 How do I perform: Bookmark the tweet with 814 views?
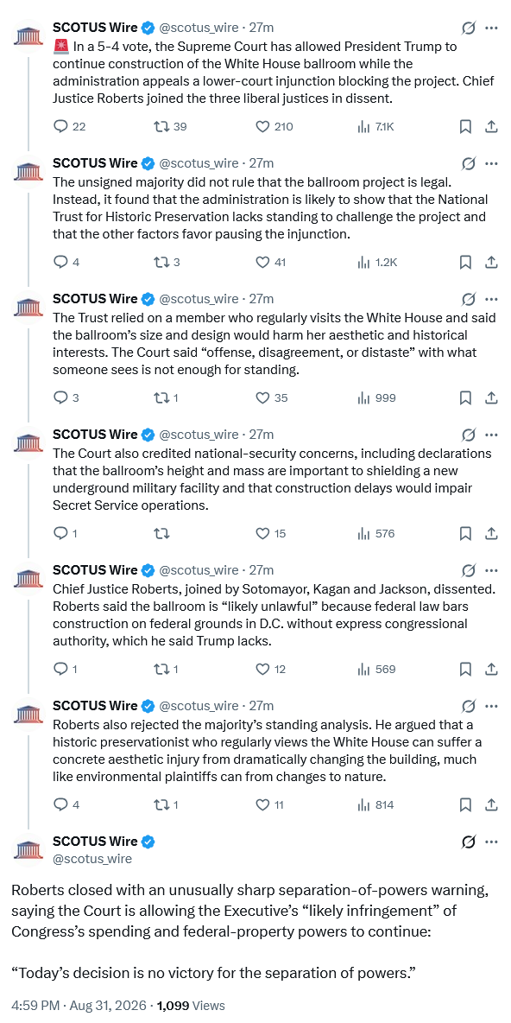point(465,805)
